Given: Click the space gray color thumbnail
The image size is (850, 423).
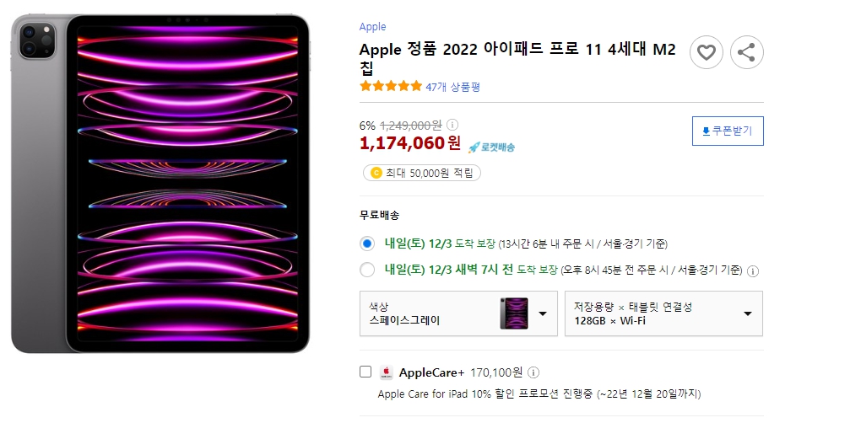Looking at the screenshot, I should pyautogui.click(x=514, y=313).
